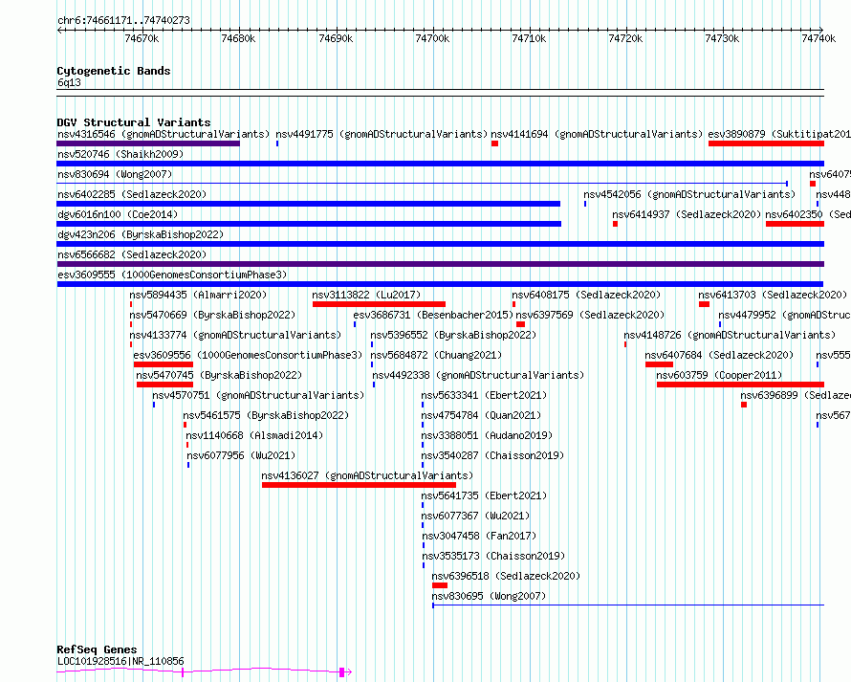Open nsv4148726 (gnomADStructuralVariants) label
This screenshot has width=851, height=682.
click(730, 335)
